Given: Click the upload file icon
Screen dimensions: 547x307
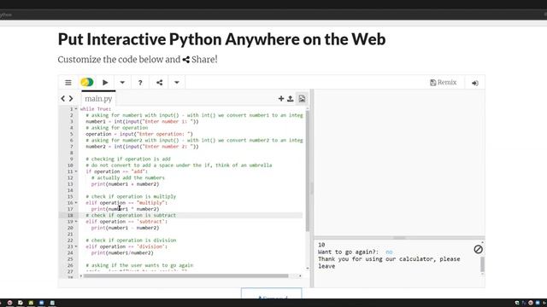Looking at the screenshot, I should (x=291, y=99).
